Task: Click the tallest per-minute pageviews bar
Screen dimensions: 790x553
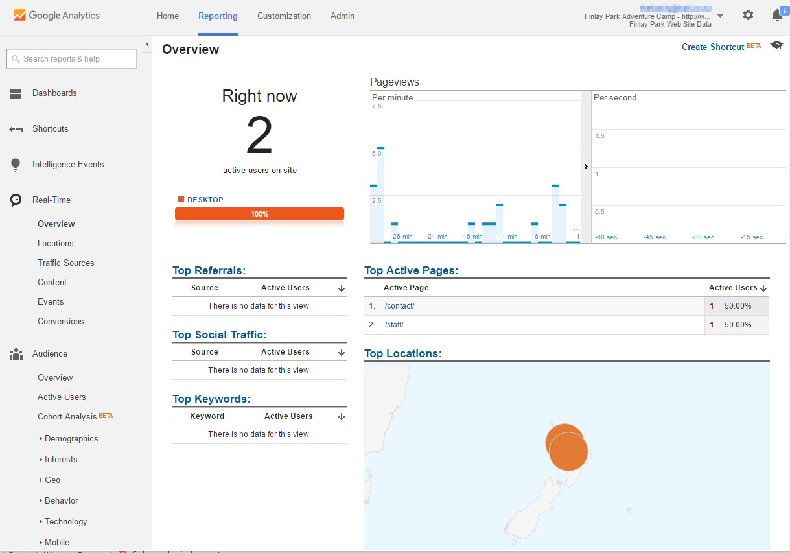Action: coord(381,195)
